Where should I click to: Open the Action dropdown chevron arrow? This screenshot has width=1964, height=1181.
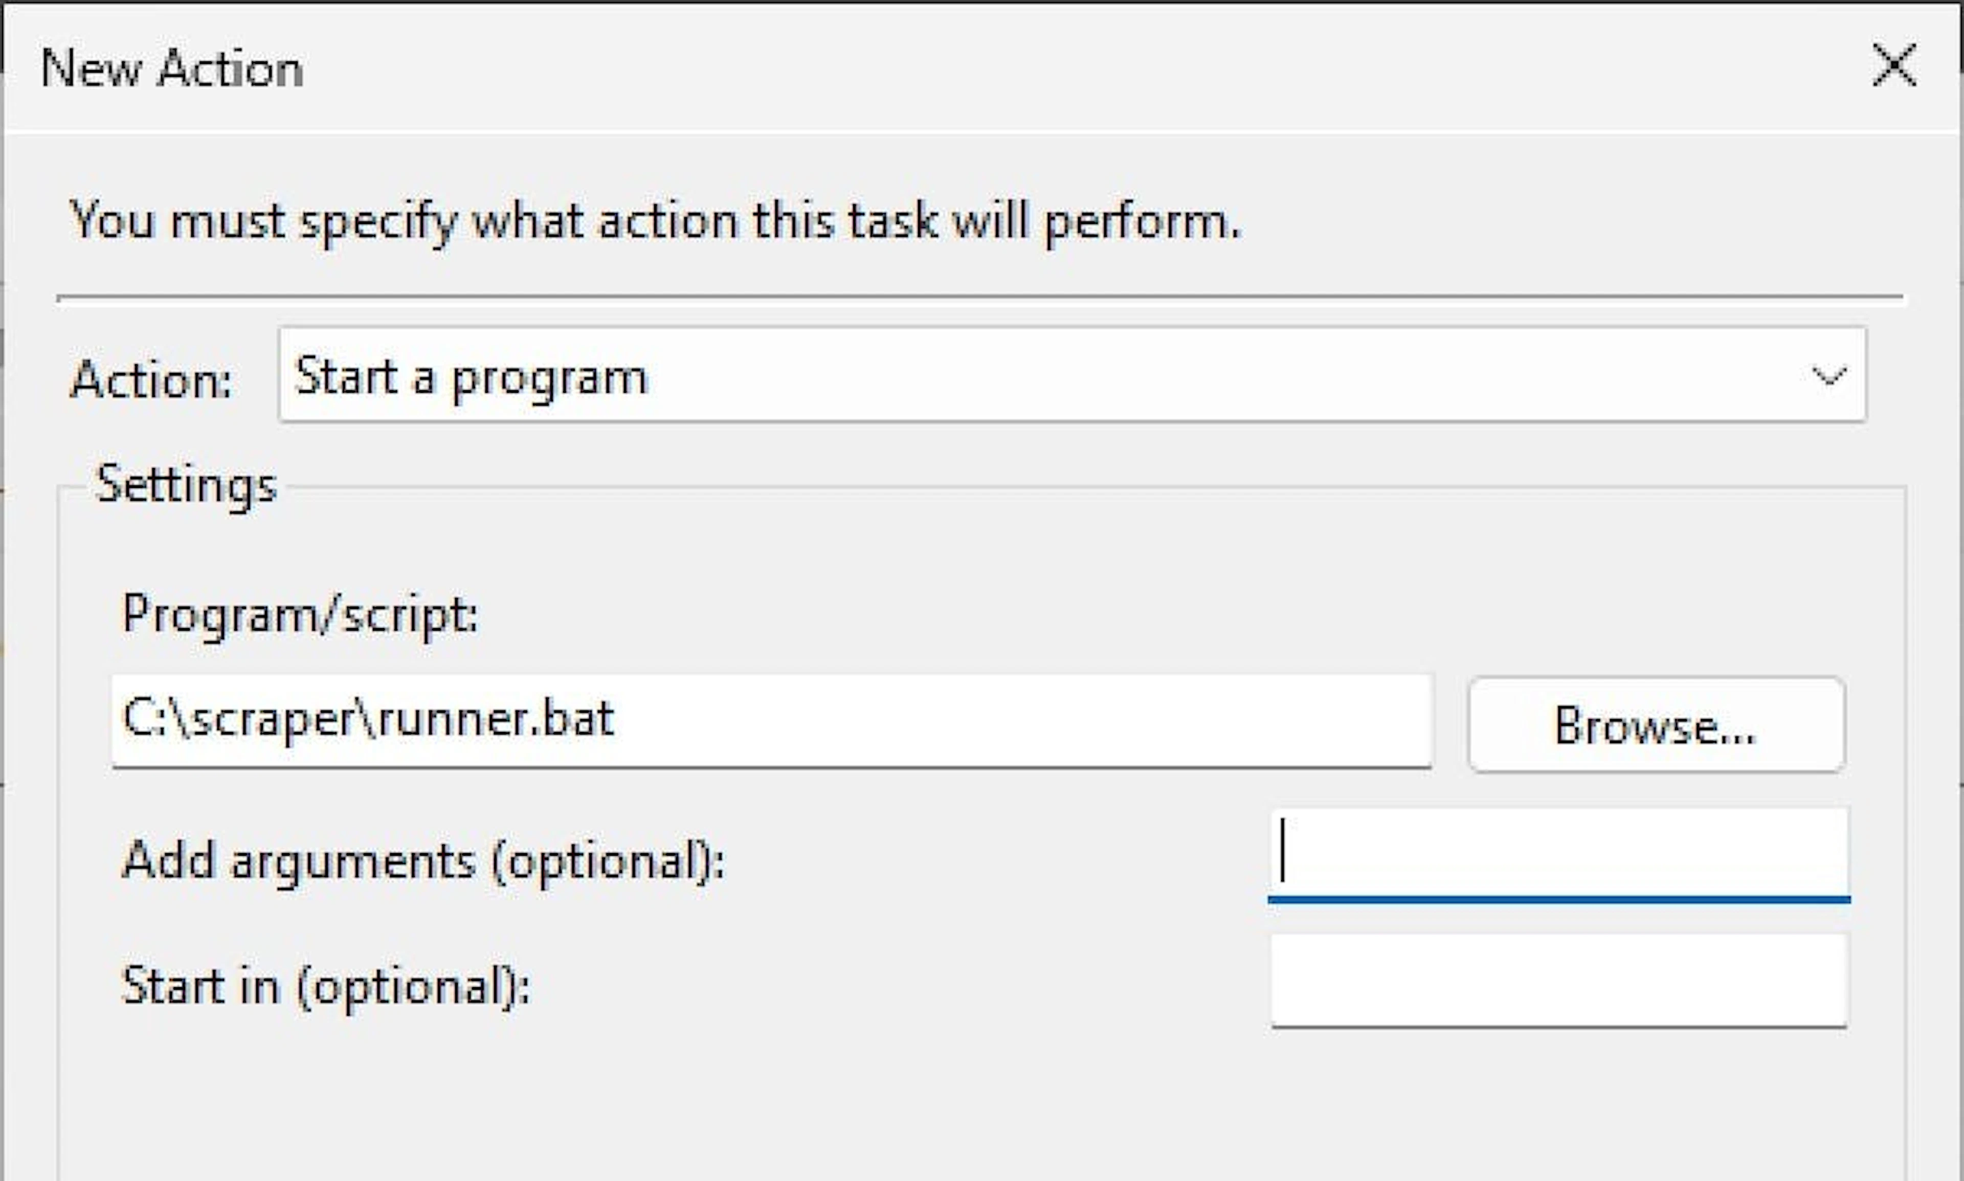(1828, 375)
